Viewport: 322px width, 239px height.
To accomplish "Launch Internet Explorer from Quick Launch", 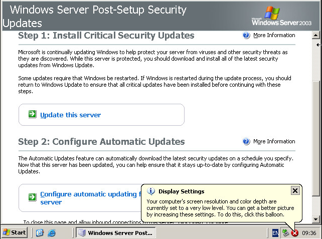I will pos(51,233).
